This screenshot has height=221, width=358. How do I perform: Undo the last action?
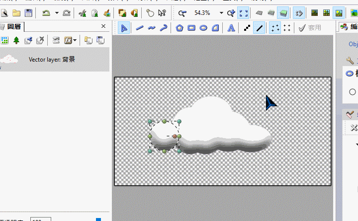[46, 13]
